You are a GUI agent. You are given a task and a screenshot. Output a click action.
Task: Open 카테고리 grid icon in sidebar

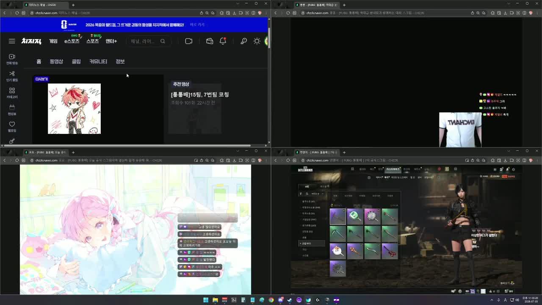(x=12, y=93)
